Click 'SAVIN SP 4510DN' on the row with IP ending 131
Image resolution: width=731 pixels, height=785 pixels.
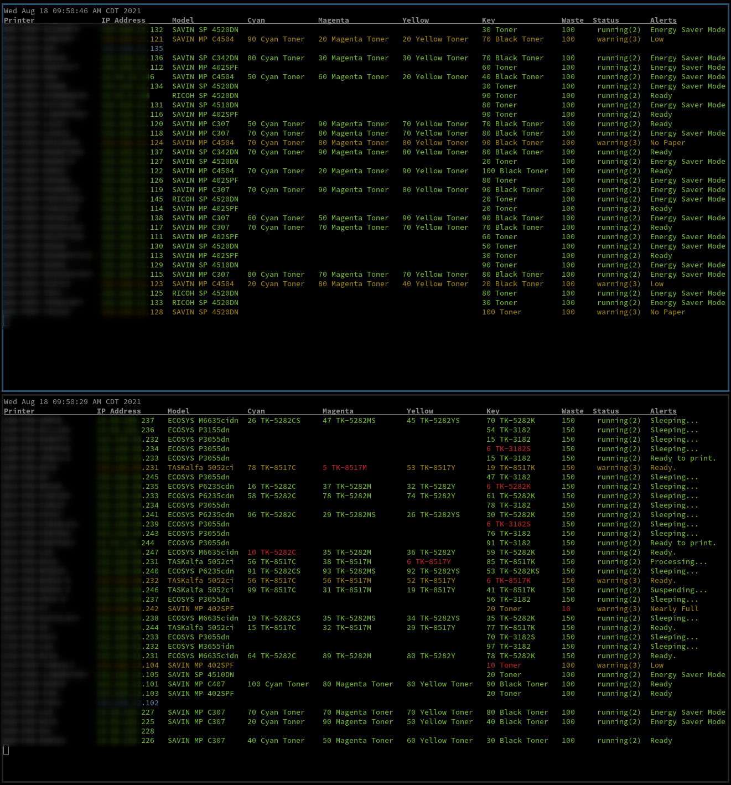coord(205,105)
